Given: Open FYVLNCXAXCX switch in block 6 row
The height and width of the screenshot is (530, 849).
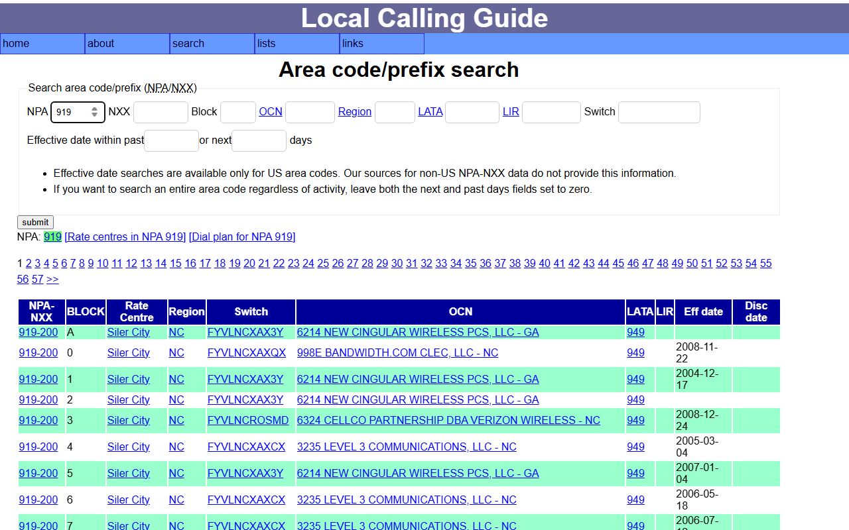Looking at the screenshot, I should click(x=247, y=500).
